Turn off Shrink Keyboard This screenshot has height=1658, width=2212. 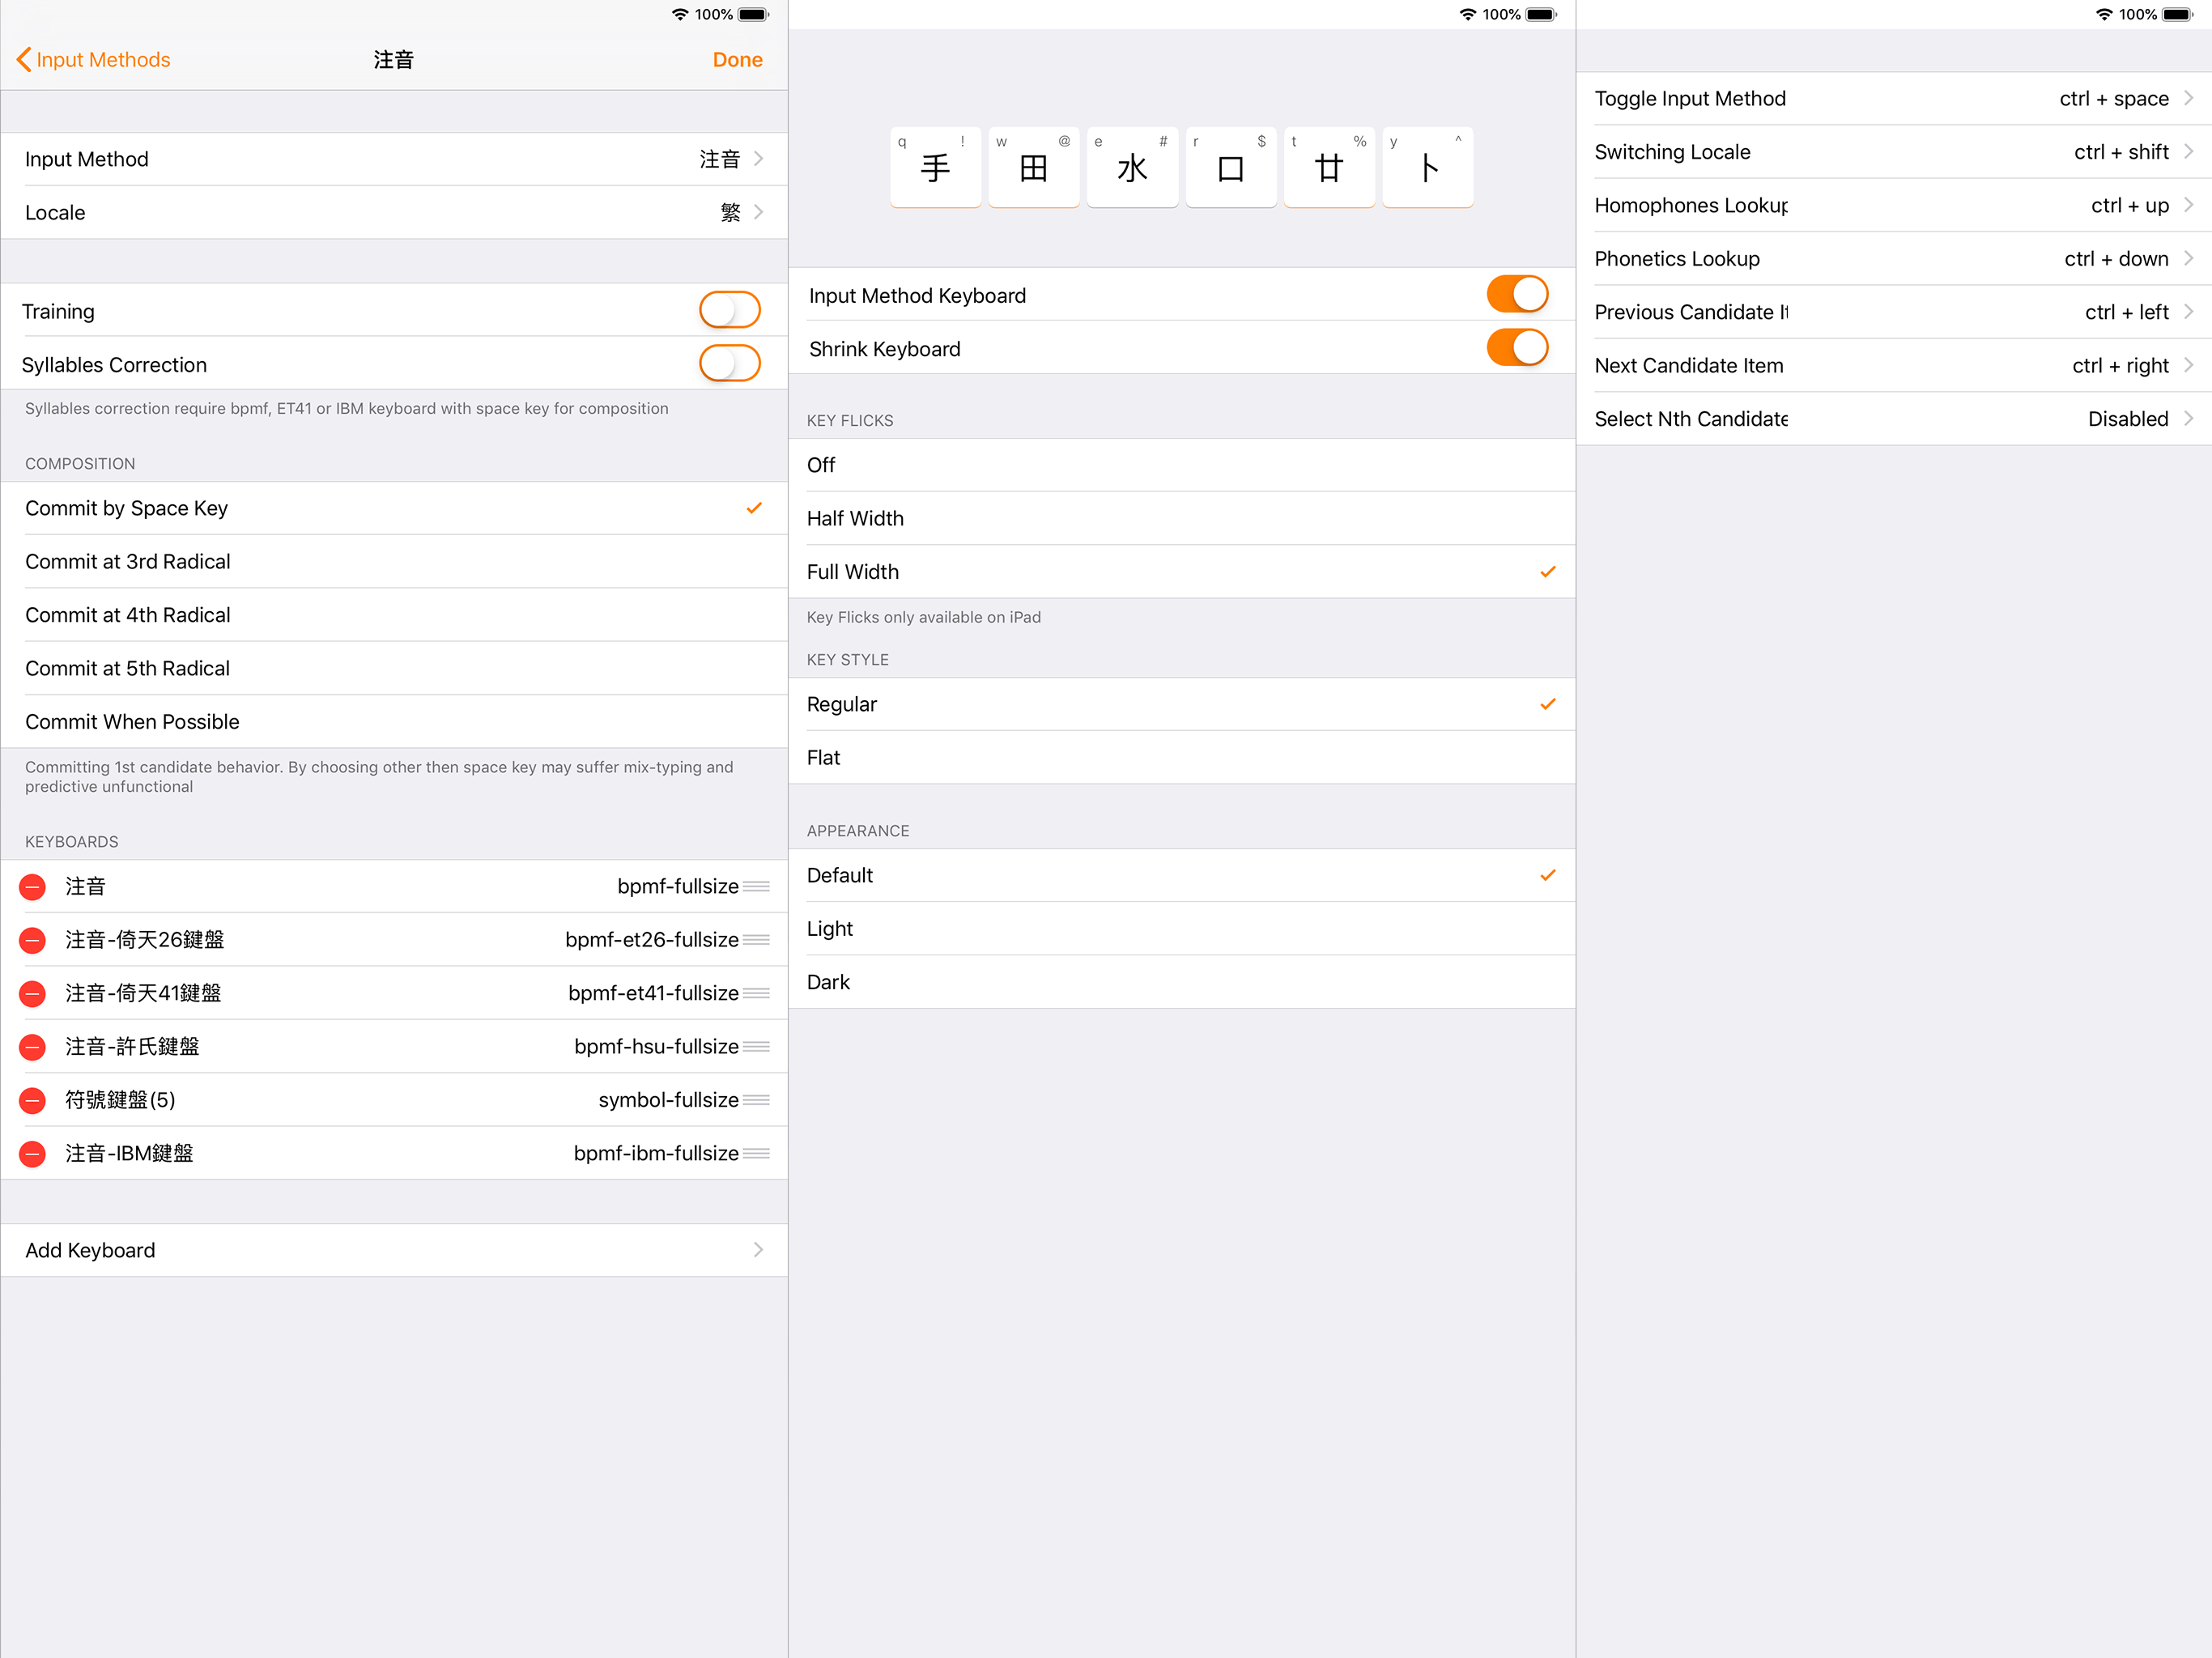(1517, 347)
